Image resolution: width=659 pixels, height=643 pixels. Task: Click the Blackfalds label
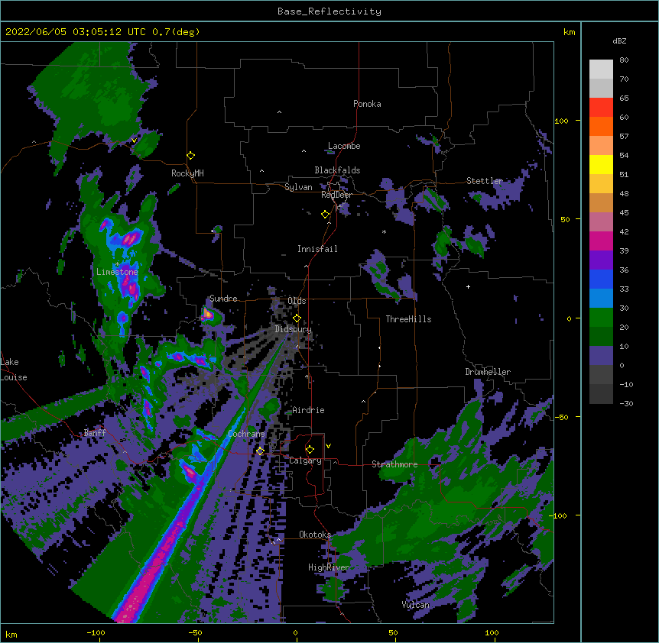(337, 170)
